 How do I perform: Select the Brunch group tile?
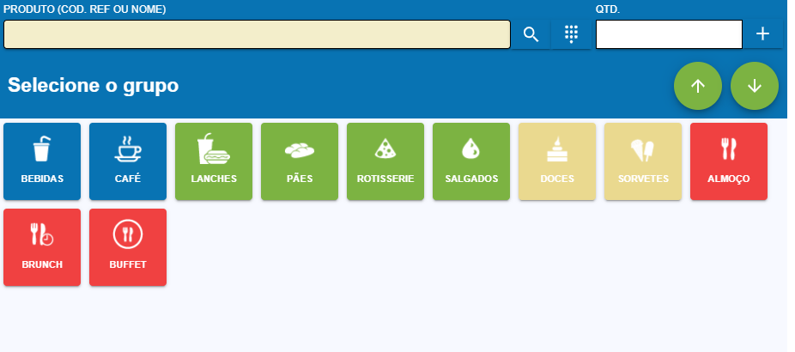pos(42,247)
